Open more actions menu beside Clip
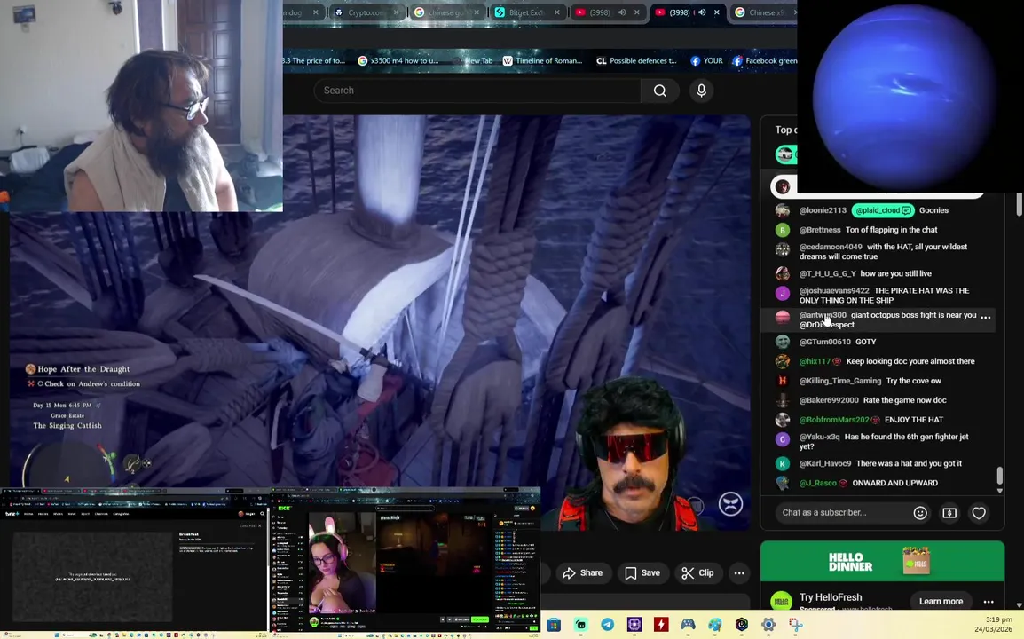Viewport: 1024px width, 639px height. pyautogui.click(x=738, y=573)
